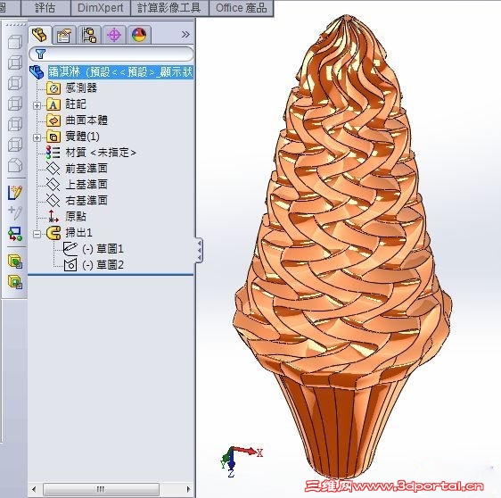Select 材質 <未指定> entry
Screen dimensions: 501x498
[x=101, y=153]
